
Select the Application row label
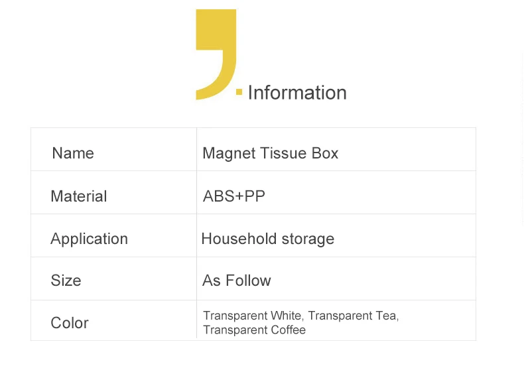(90, 239)
